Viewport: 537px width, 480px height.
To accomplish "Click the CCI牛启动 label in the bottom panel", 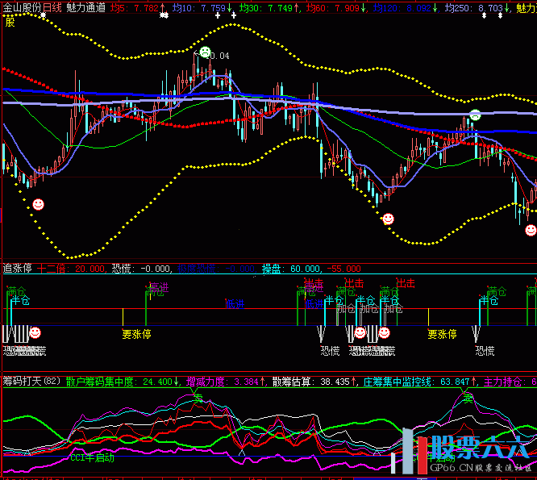I will (x=92, y=457).
